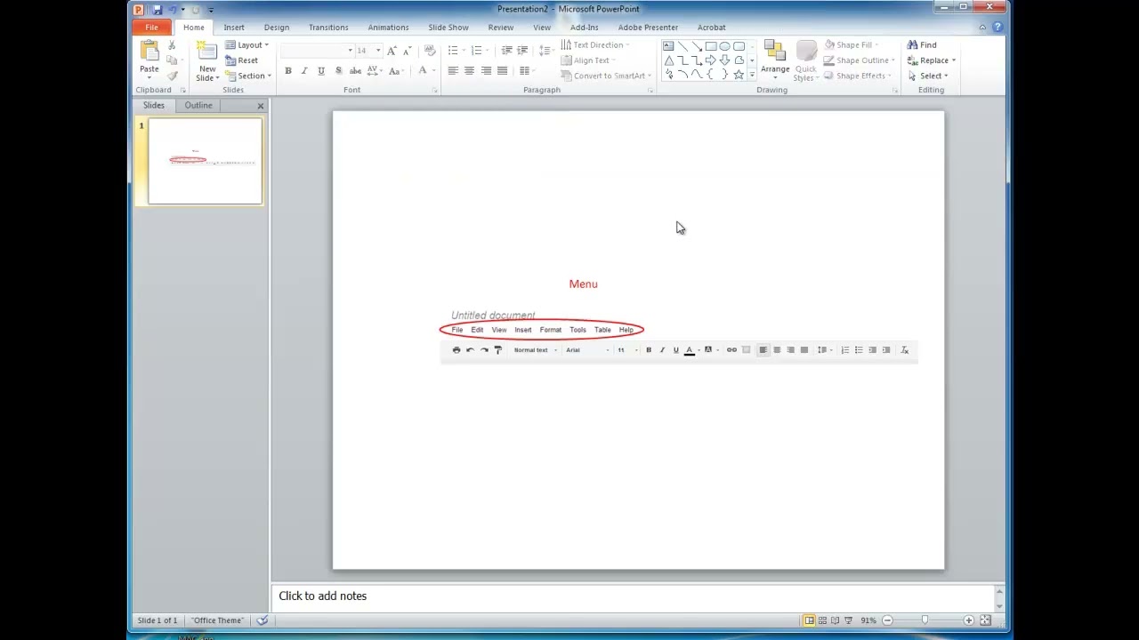Toggle Strikethrough formatting
Image resolution: width=1139 pixels, height=640 pixels.
coord(355,71)
